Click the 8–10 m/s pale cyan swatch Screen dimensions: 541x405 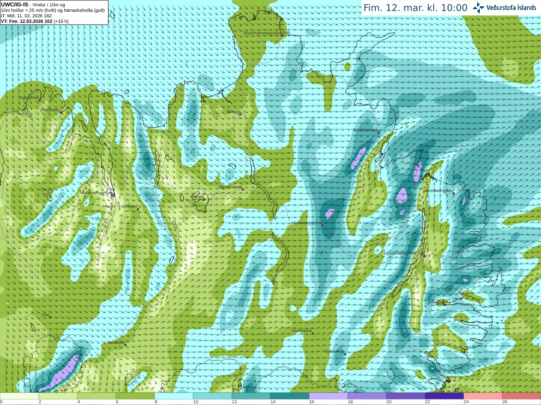pos(174,396)
